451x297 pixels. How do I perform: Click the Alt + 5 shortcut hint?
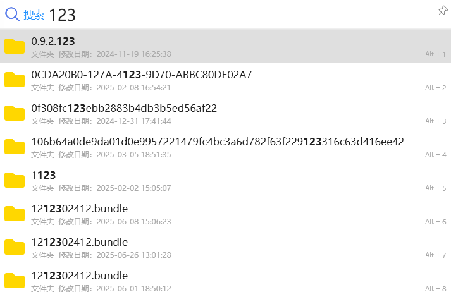click(435, 188)
